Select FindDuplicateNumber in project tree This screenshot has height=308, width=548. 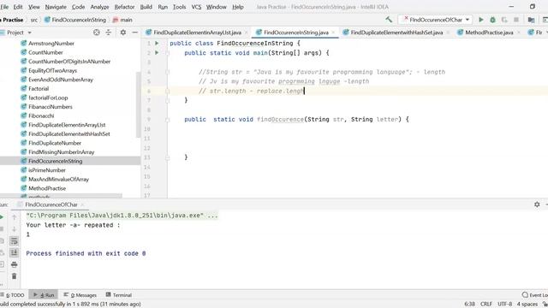coord(55,143)
